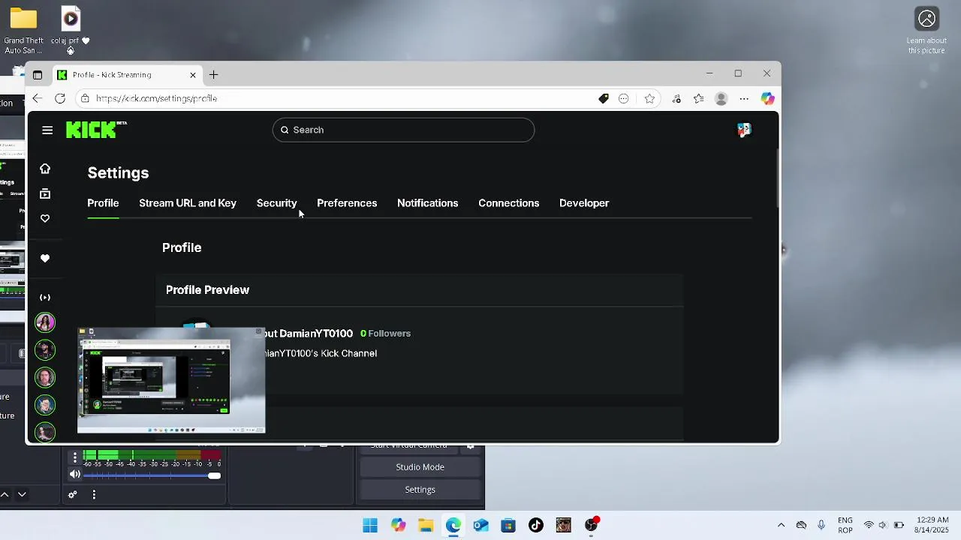The height and width of the screenshot is (540, 961).
Task: Open the Edge profile account icon
Action: pyautogui.click(x=722, y=98)
